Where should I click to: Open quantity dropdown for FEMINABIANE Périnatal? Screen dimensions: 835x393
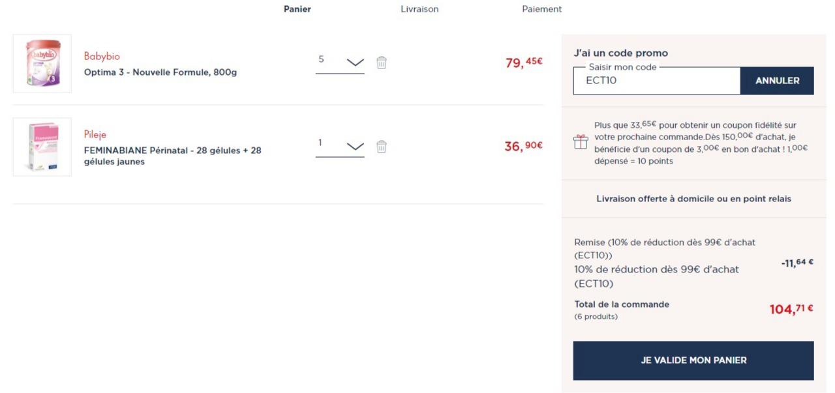(355, 146)
